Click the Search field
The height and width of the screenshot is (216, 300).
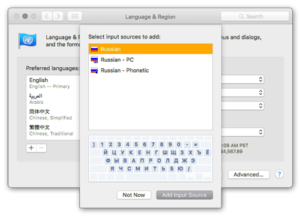(255, 16)
